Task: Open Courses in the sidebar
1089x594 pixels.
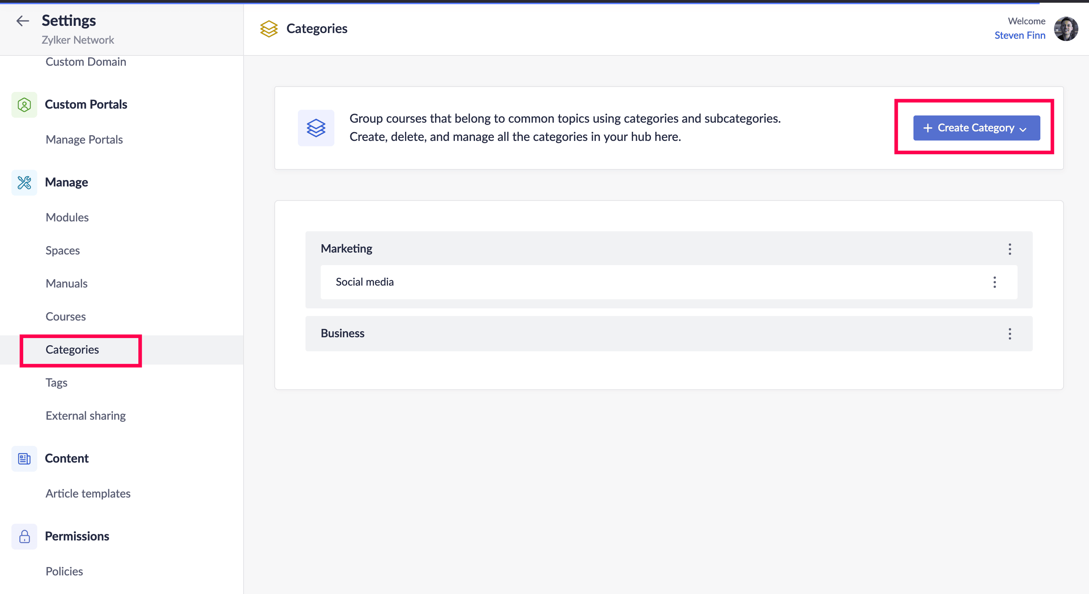Action: tap(65, 316)
